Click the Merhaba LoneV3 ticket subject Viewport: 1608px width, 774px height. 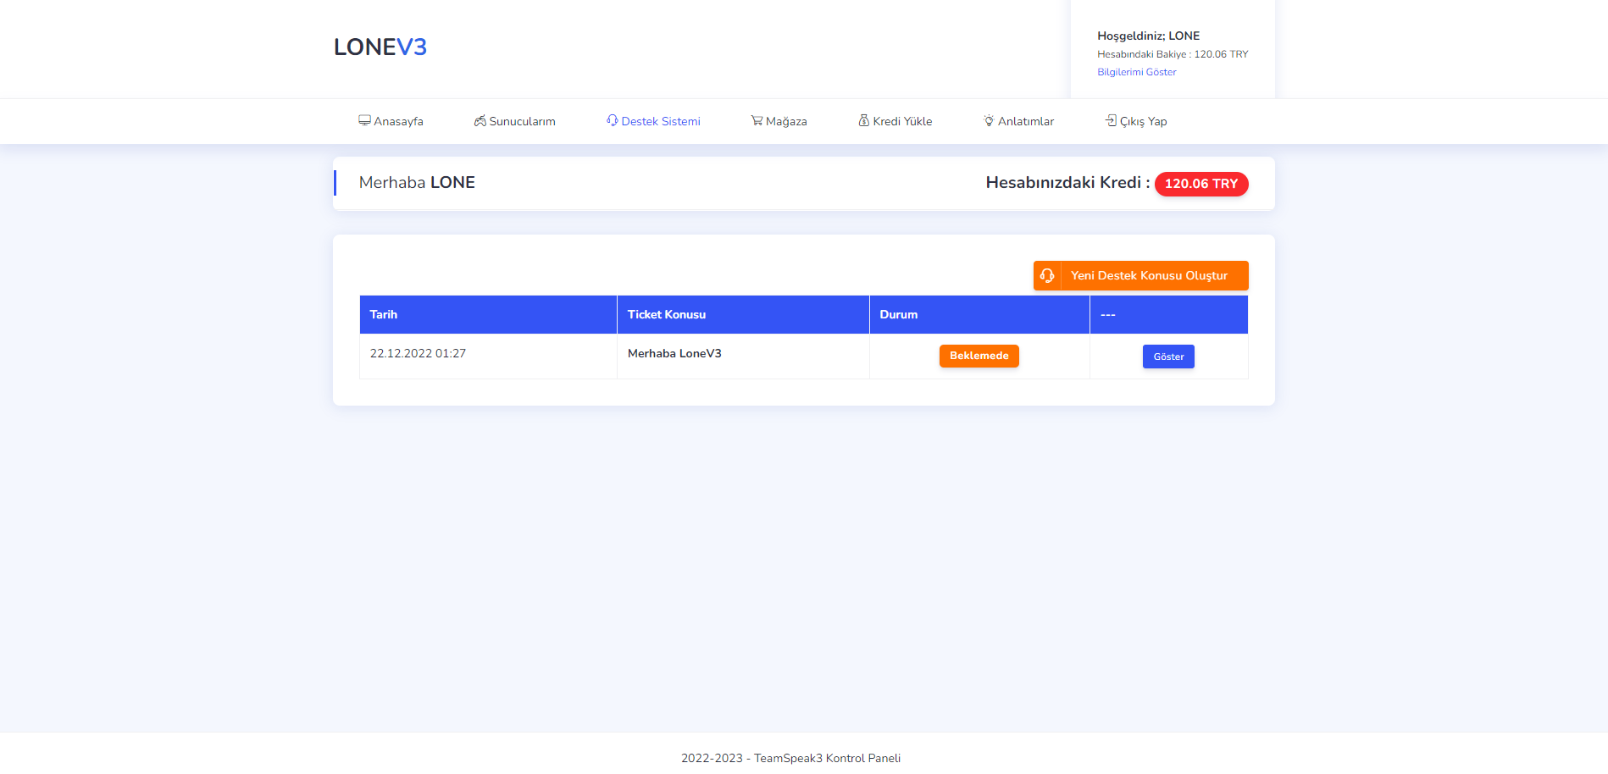click(x=674, y=353)
